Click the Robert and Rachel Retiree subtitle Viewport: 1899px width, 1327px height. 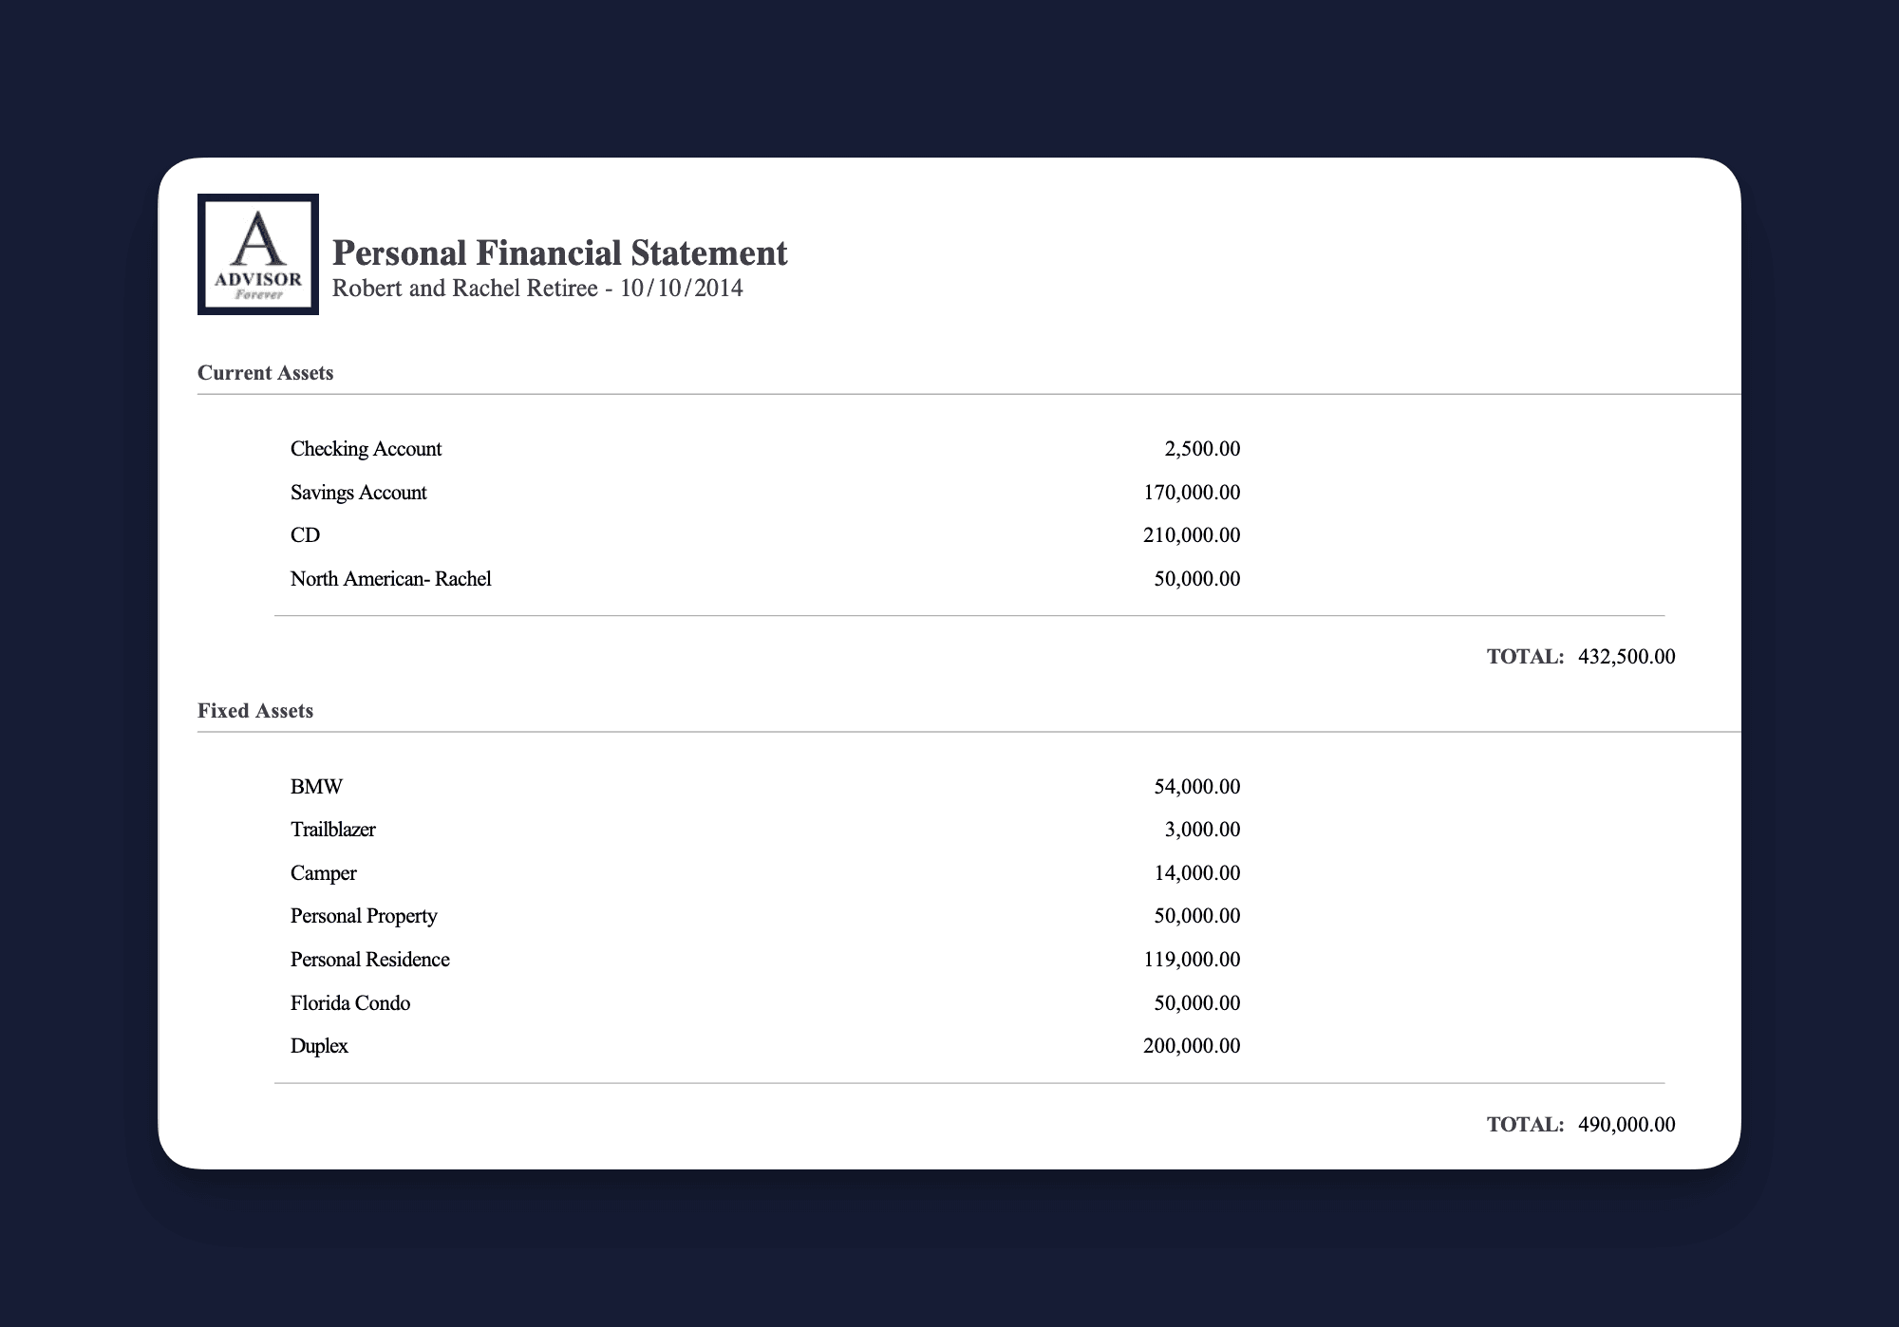(537, 289)
